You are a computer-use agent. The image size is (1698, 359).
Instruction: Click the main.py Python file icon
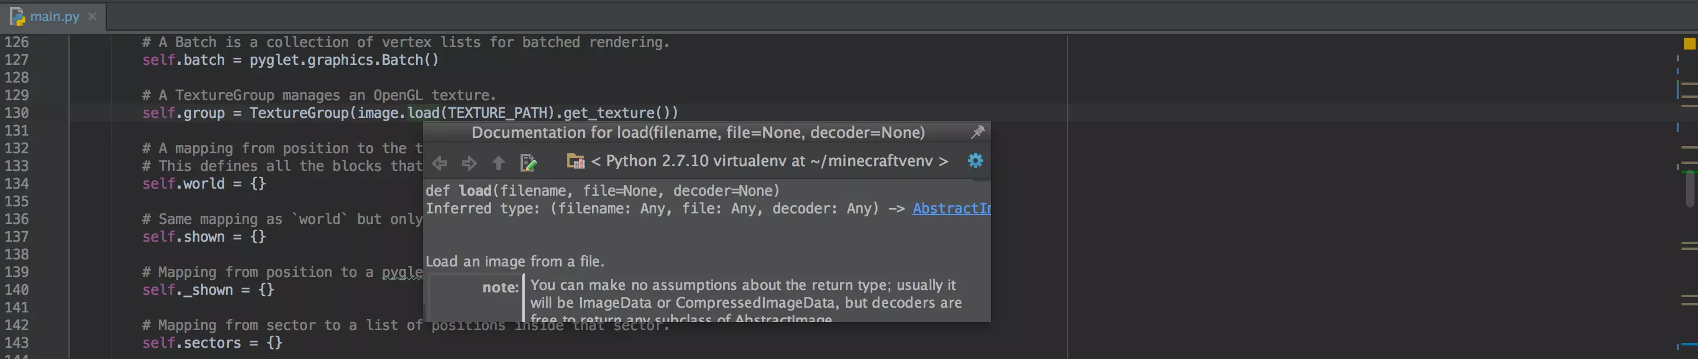[x=17, y=17]
